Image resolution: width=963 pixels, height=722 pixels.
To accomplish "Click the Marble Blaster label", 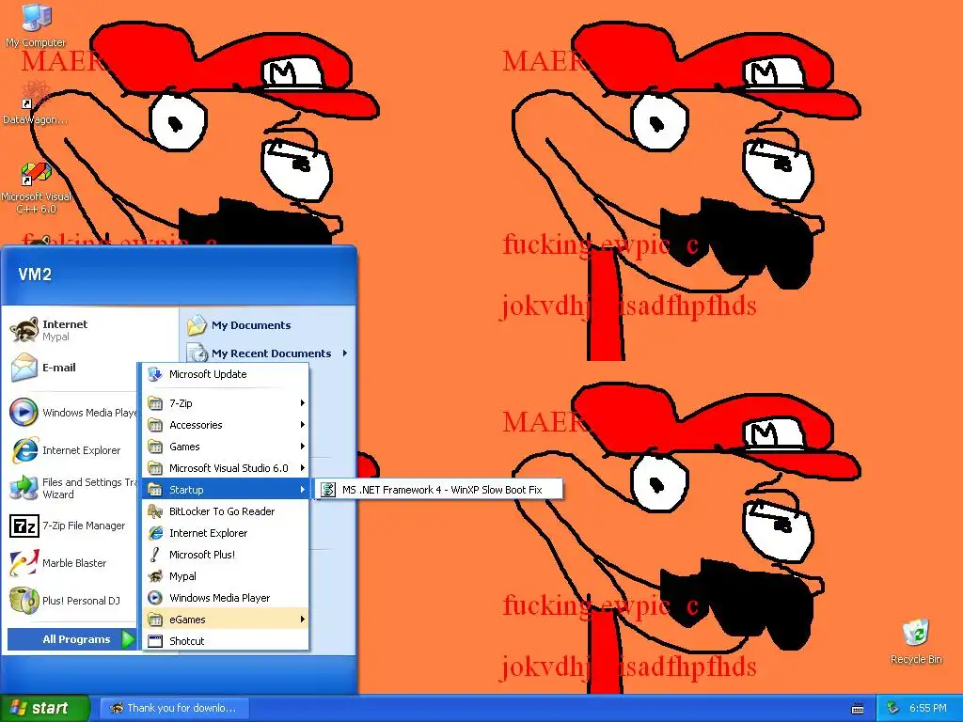I will click(x=74, y=563).
